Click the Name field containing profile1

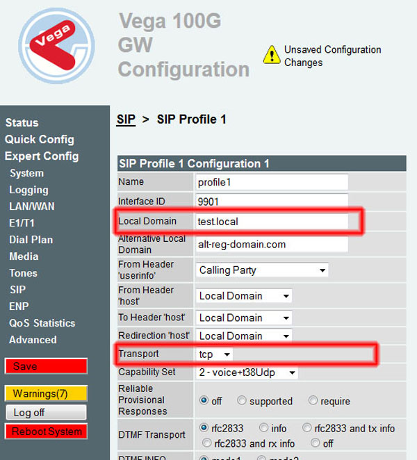[272, 182]
